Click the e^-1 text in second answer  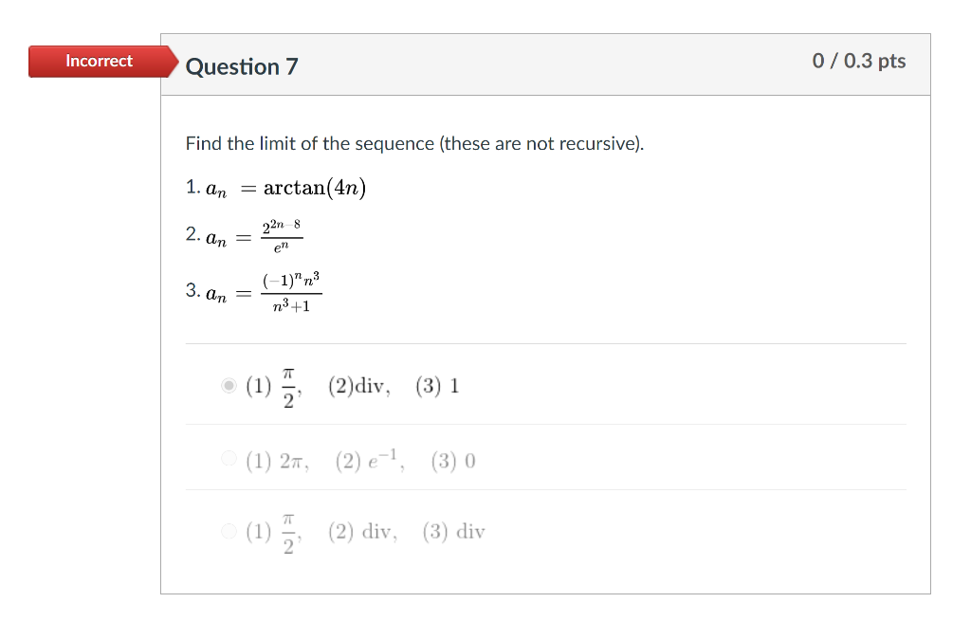pos(386,460)
